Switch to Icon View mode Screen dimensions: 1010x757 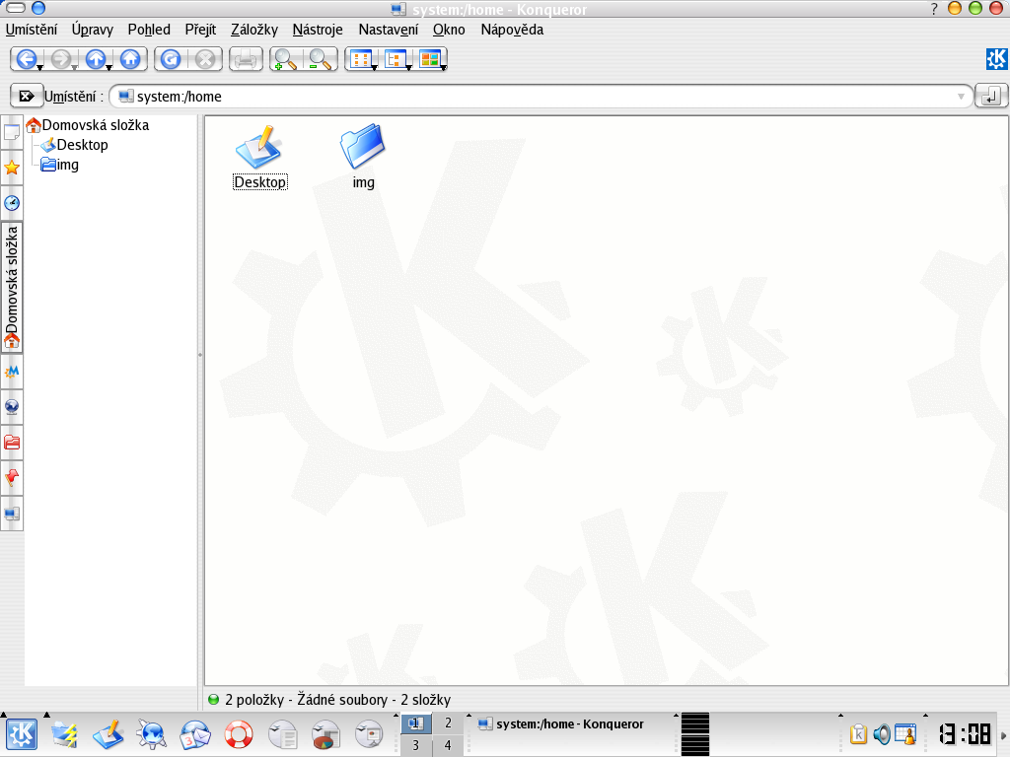(x=361, y=59)
